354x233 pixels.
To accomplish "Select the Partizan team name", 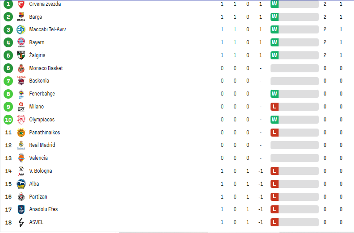I will point(38,197).
